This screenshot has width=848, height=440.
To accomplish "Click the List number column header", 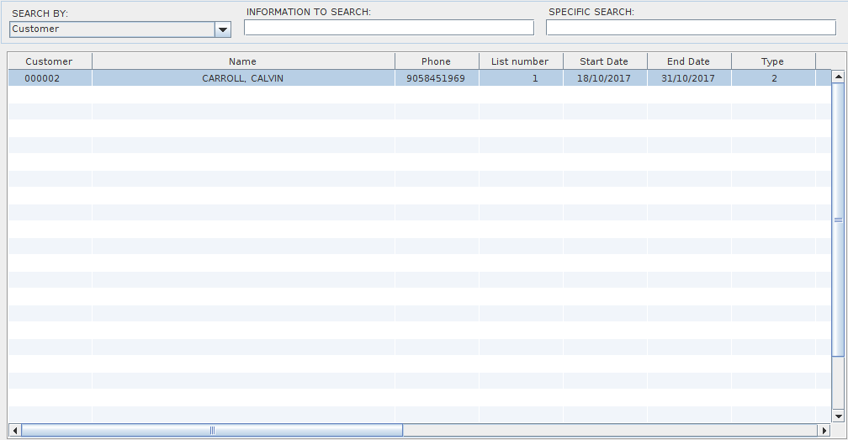I will [520, 61].
